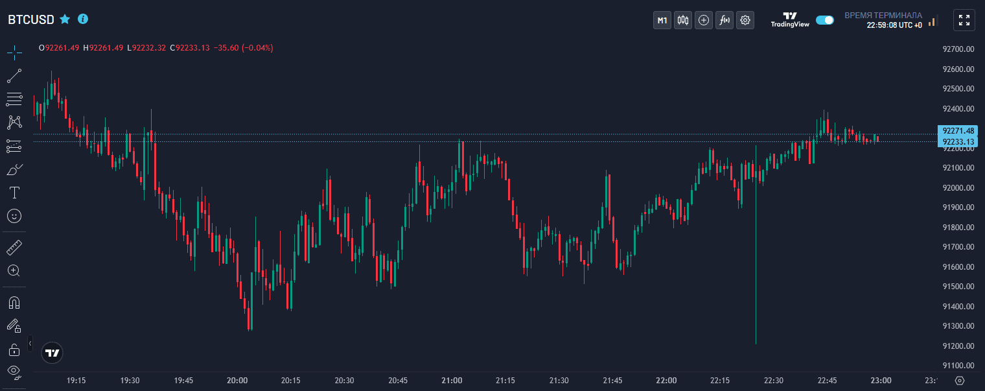Open the emoji icons tool
The height and width of the screenshot is (391, 985).
(14, 216)
